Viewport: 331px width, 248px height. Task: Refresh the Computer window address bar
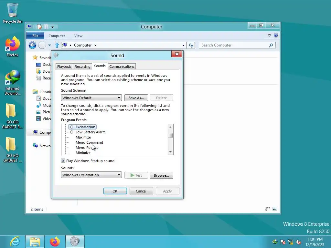click(191, 45)
